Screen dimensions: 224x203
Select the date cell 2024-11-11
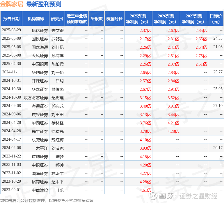pyautogui.click(x=11, y=72)
